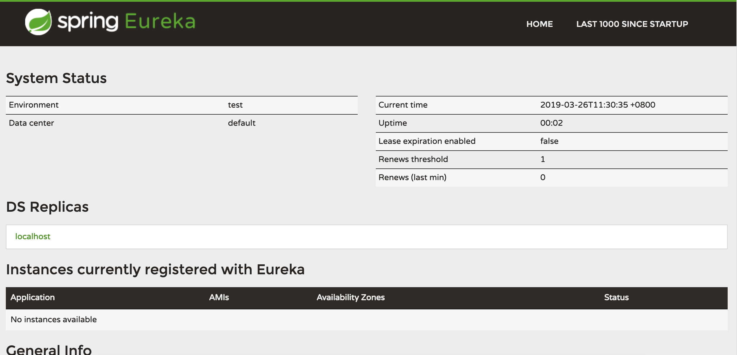
Task: Click the Availability Zones column header
Action: (x=351, y=297)
